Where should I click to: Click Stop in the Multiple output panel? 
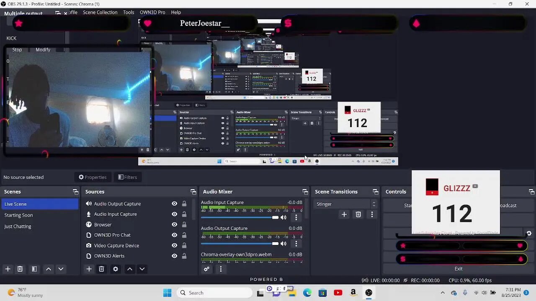(17, 50)
